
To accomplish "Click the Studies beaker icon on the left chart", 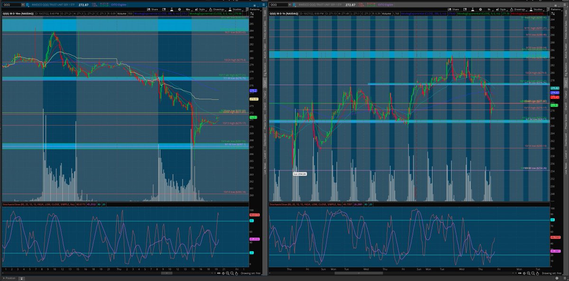I will click(x=230, y=10).
